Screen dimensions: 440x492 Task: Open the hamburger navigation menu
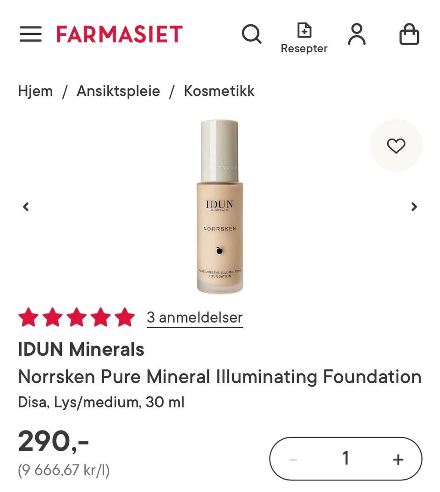point(31,34)
